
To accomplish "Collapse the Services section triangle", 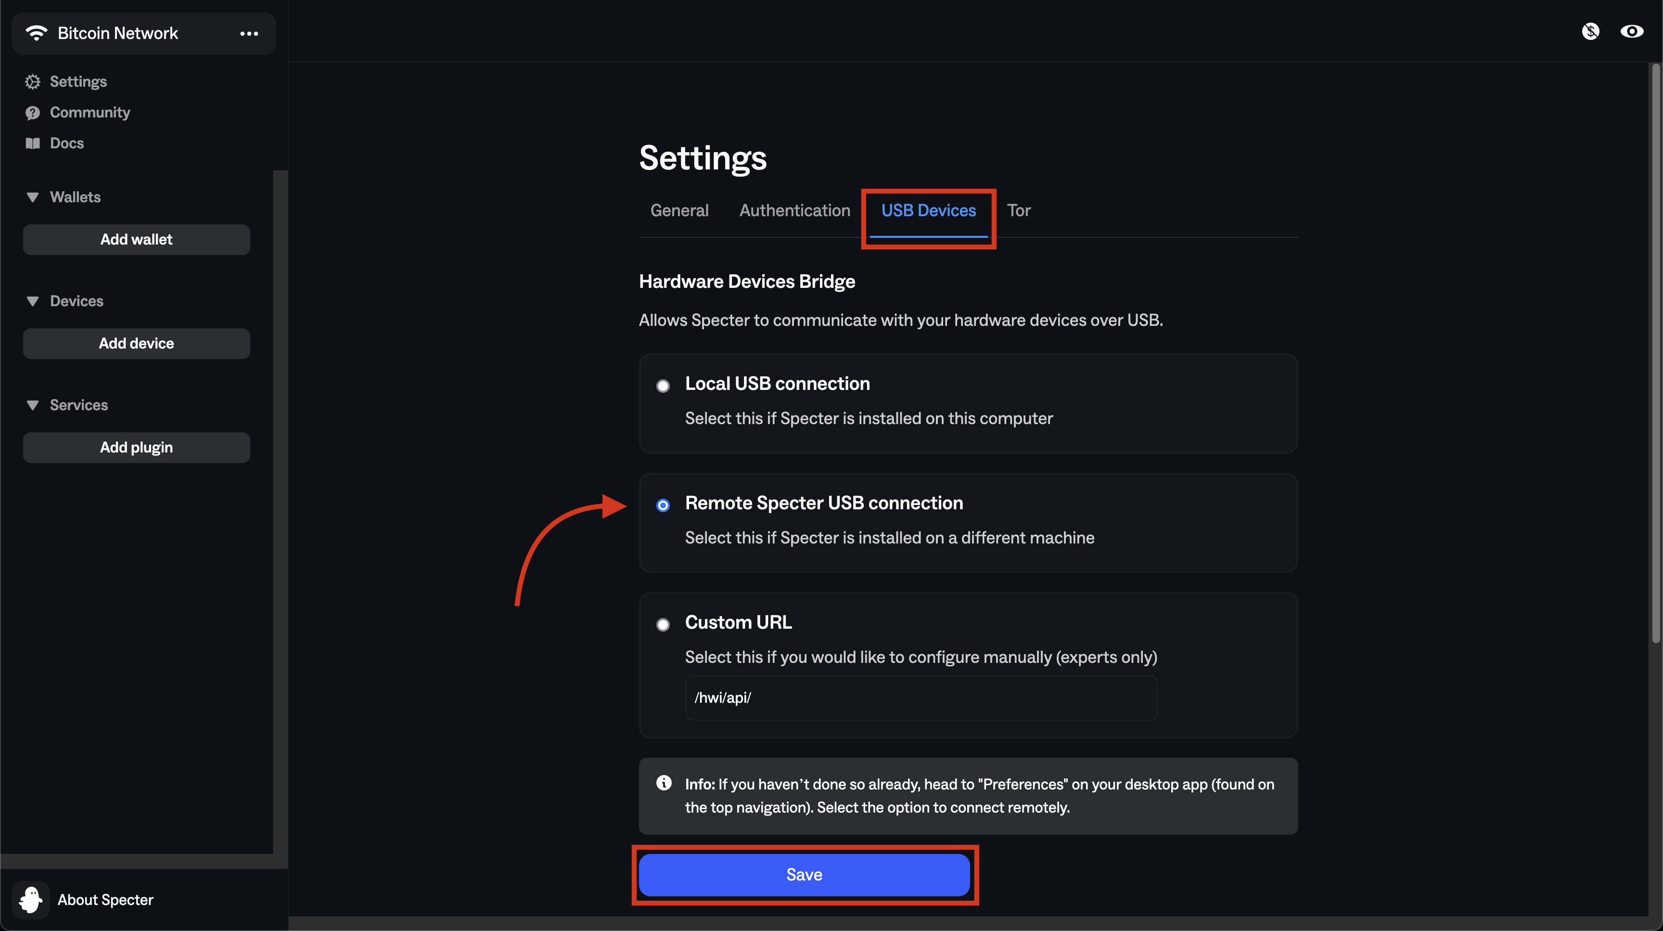I will [32, 405].
